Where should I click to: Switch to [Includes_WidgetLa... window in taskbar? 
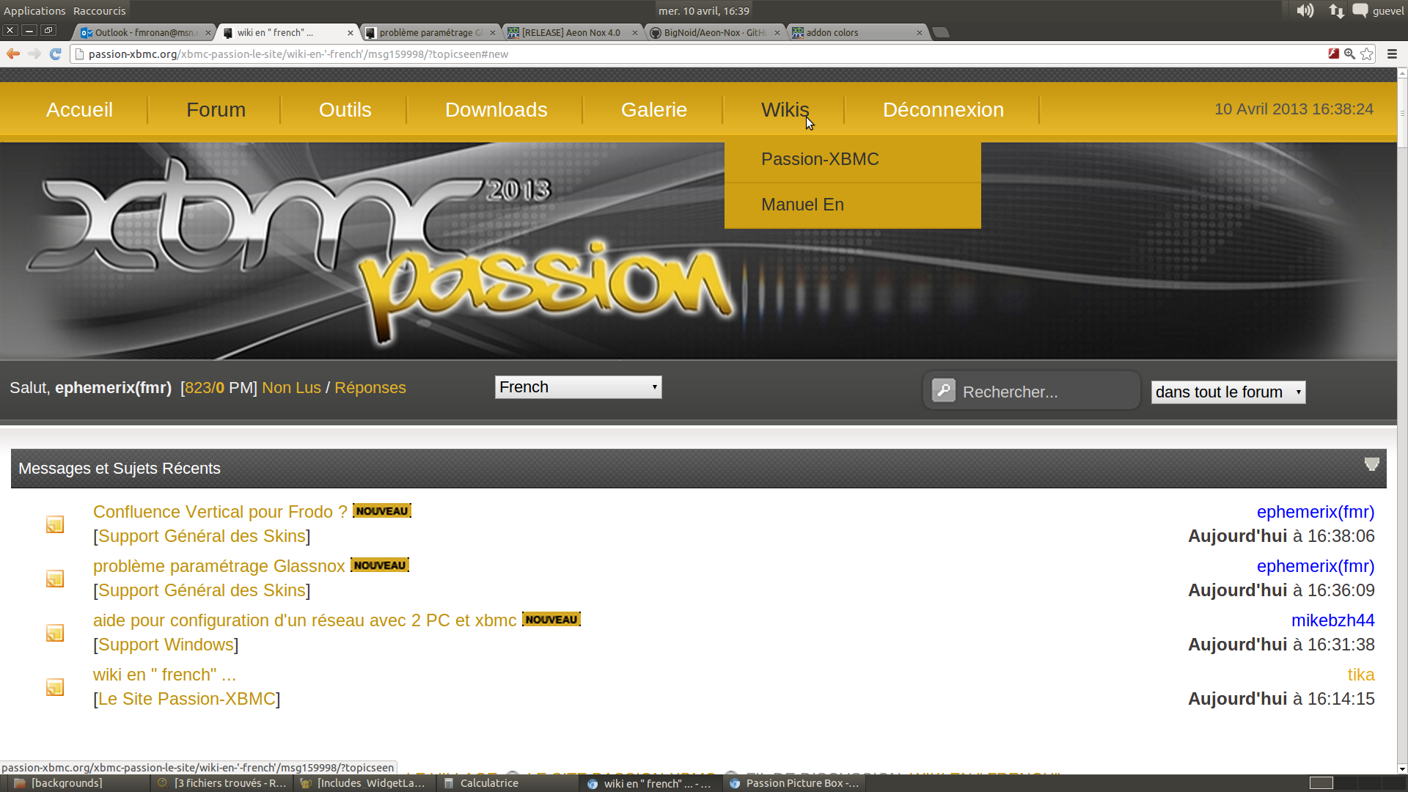tap(363, 783)
